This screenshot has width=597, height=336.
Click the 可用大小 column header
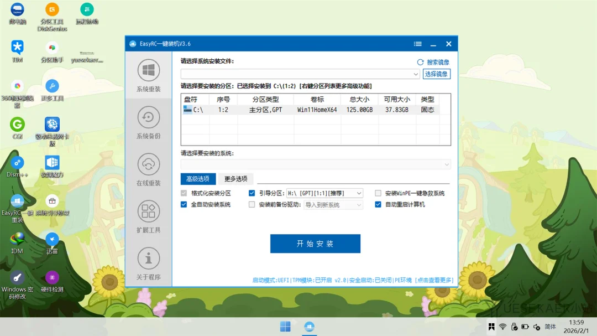coord(397,100)
